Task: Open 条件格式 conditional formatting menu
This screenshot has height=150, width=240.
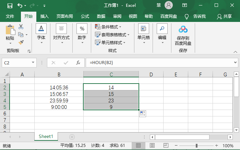Action: coord(108,27)
